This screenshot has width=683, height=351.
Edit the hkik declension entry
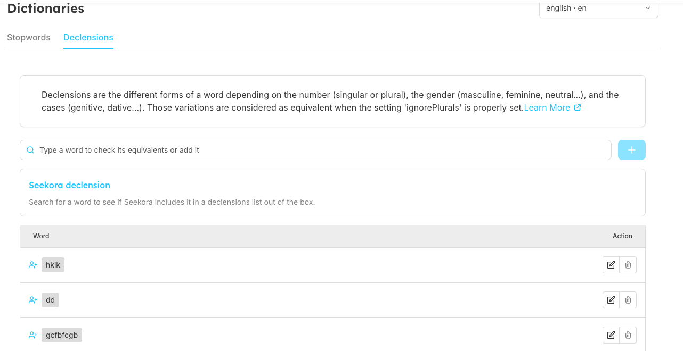pos(611,265)
